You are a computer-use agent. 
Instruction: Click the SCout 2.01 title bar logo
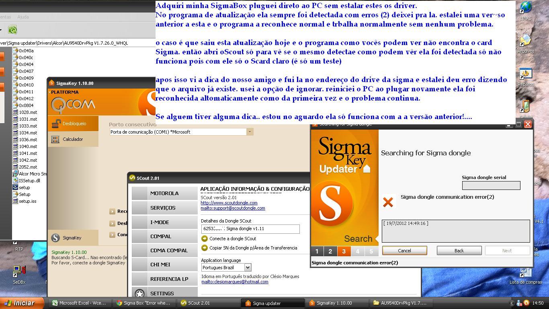(x=132, y=178)
